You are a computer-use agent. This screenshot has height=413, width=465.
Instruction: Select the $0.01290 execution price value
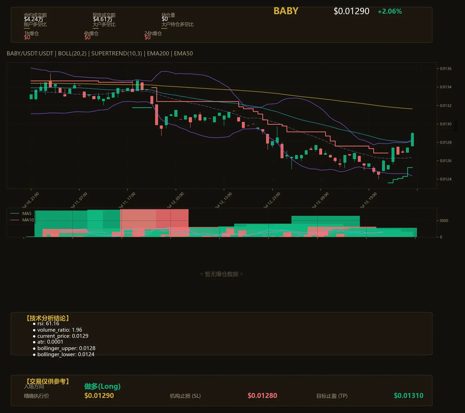click(99, 395)
